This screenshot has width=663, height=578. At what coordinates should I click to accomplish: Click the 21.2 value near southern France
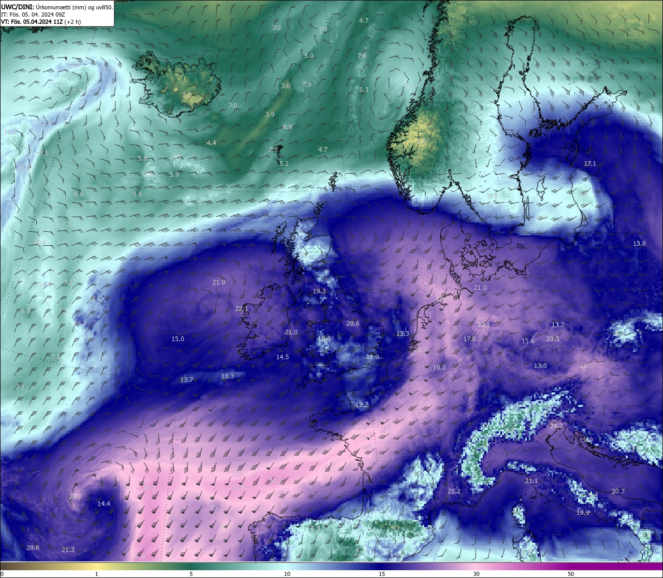click(x=454, y=491)
